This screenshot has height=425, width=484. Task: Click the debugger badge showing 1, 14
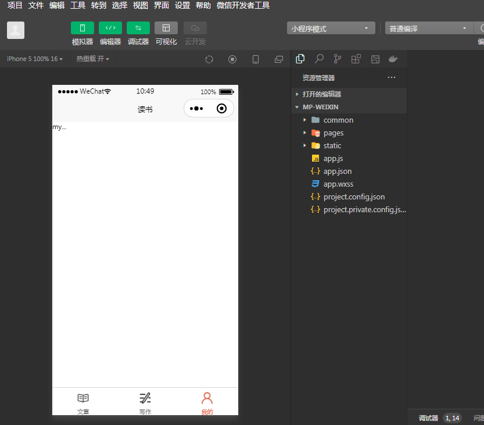[452, 418]
